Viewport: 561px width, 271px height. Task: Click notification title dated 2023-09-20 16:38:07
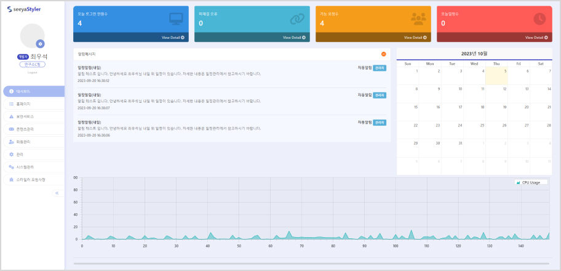[89, 95]
